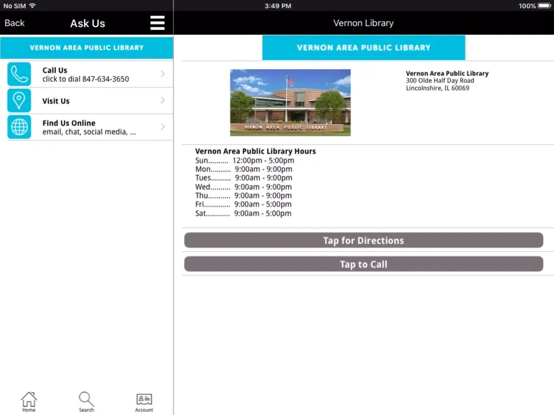Expand Call Us row chevron
This screenshot has width=554, height=415.
(163, 74)
